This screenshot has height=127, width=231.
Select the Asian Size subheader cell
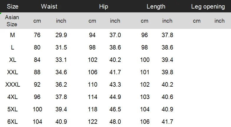tap(12, 21)
